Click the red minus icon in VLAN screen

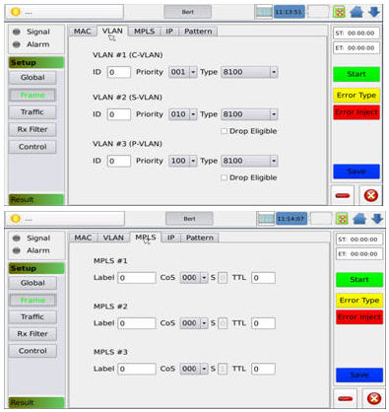(343, 195)
